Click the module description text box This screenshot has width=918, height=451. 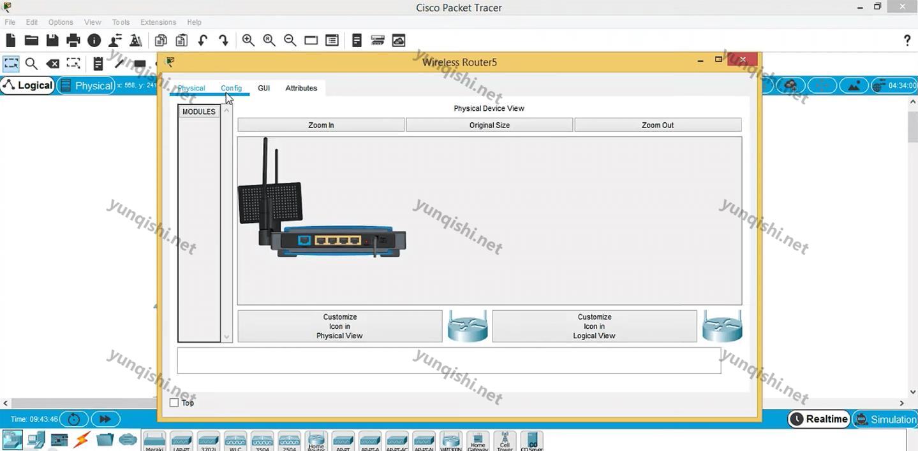tap(449, 360)
